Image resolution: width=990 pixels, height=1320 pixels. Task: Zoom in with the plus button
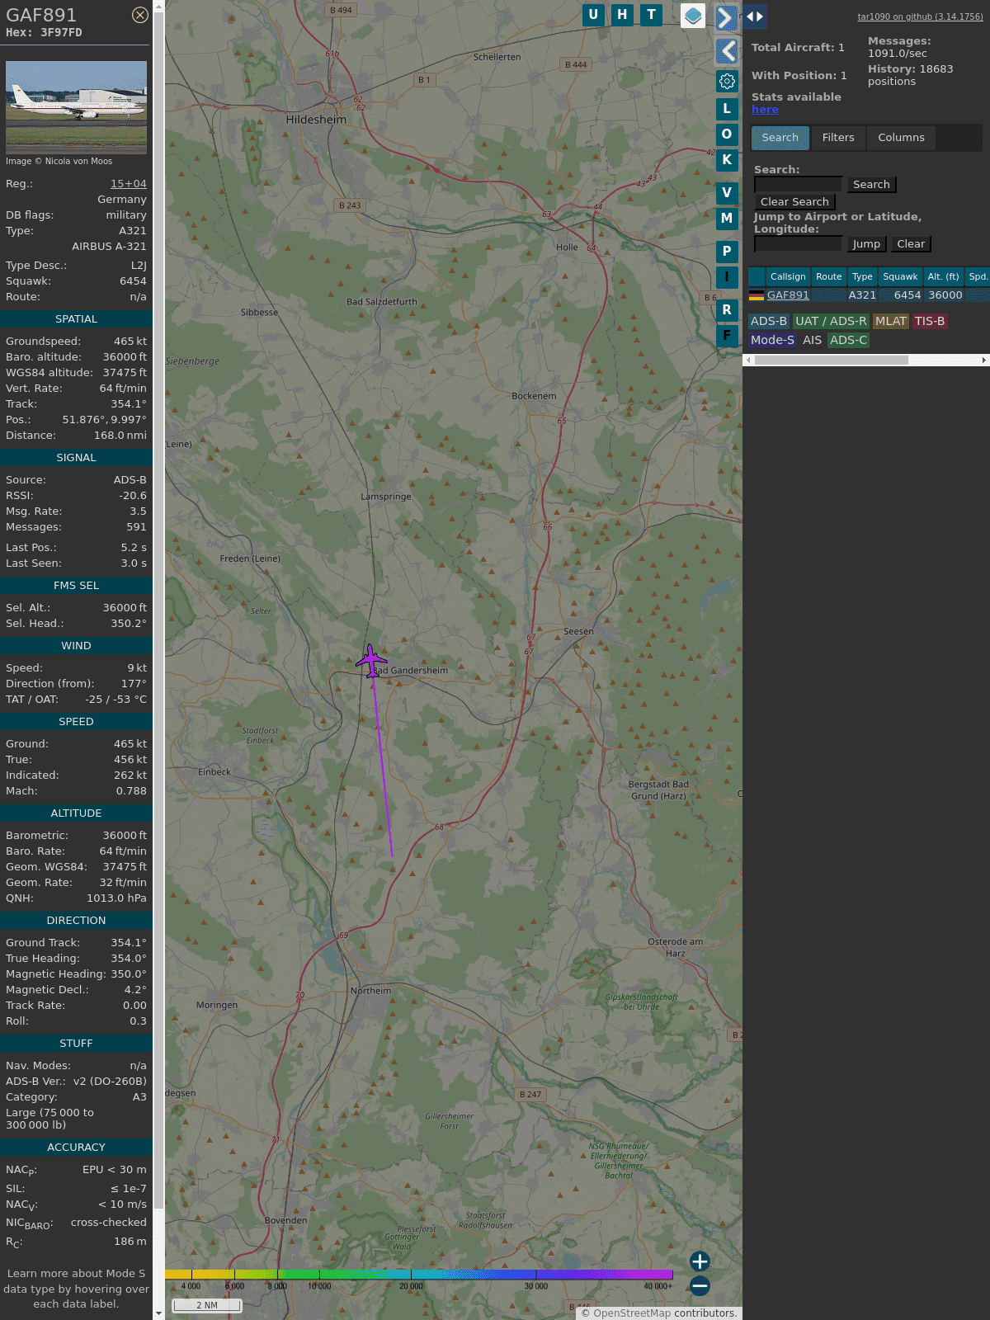[x=700, y=1261]
